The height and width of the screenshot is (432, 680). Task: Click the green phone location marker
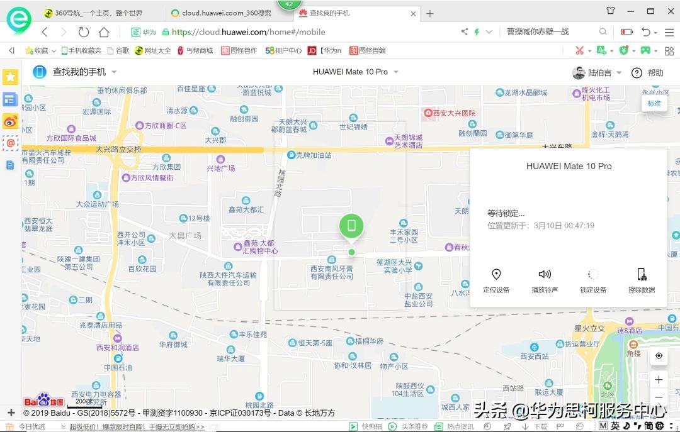(x=351, y=227)
